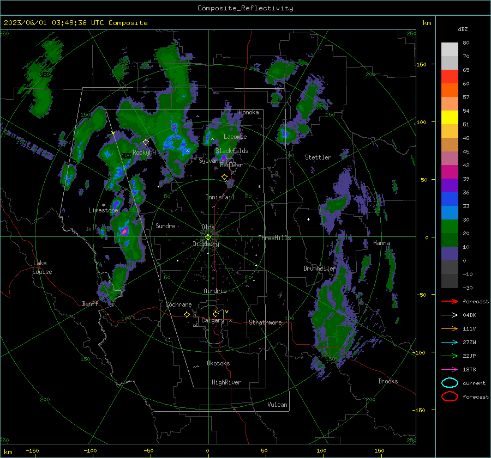This screenshot has height=458, width=491.
Task: Click the green 22JP arrow legend icon
Action: point(450,356)
